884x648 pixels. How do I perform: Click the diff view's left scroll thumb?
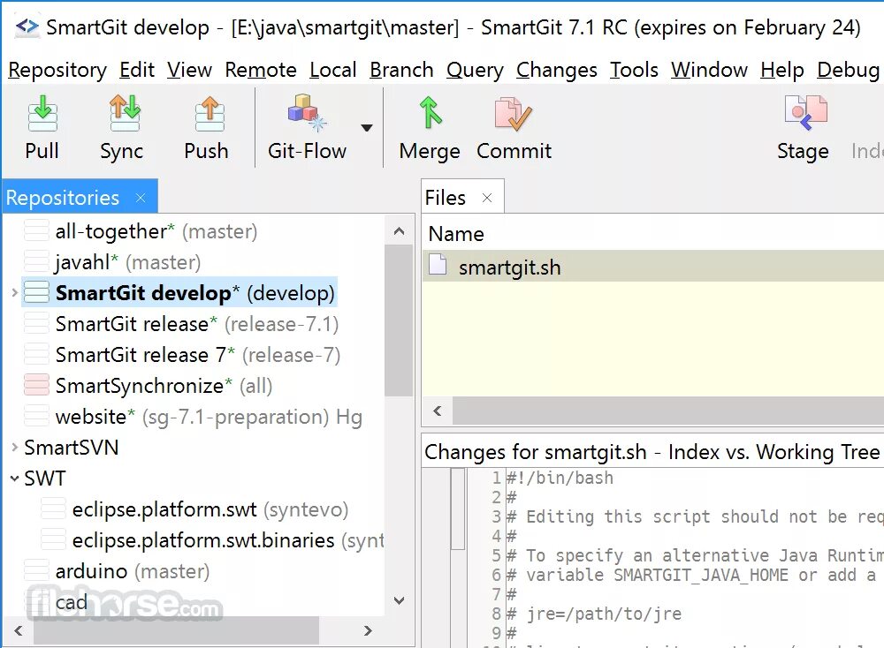pos(458,509)
